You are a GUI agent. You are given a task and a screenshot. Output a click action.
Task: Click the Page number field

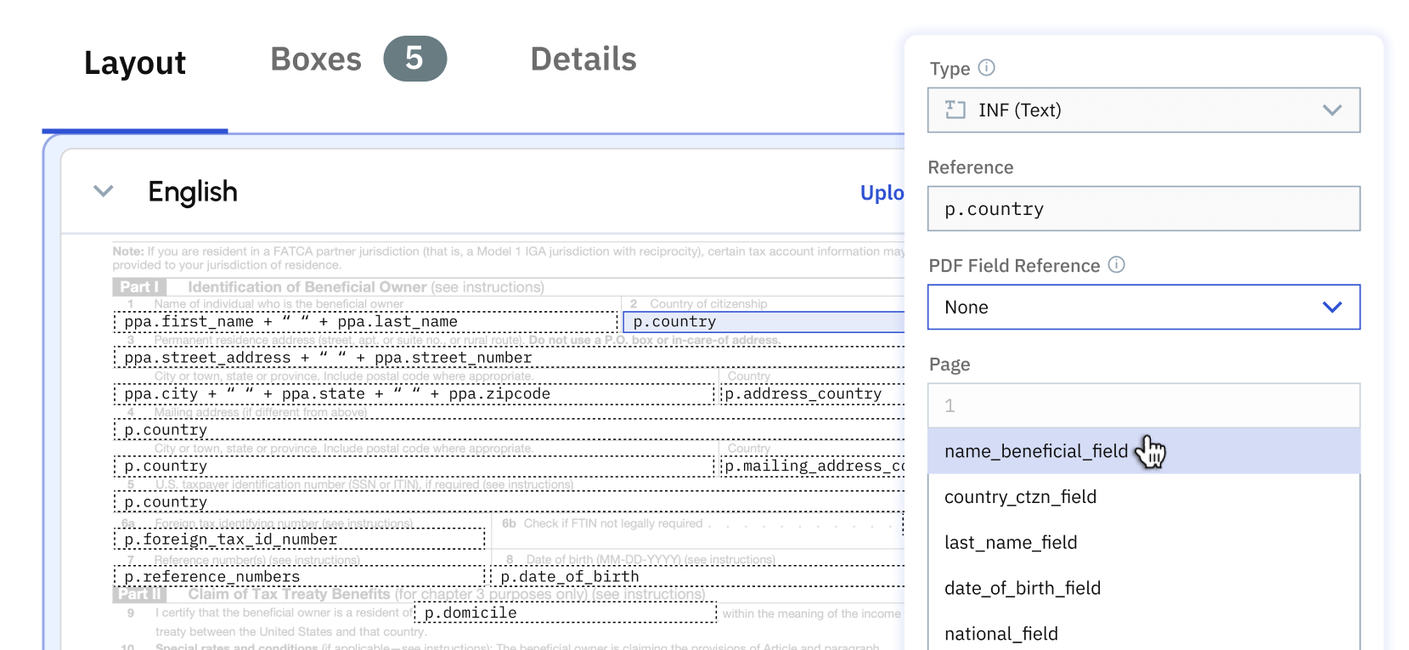point(1144,406)
